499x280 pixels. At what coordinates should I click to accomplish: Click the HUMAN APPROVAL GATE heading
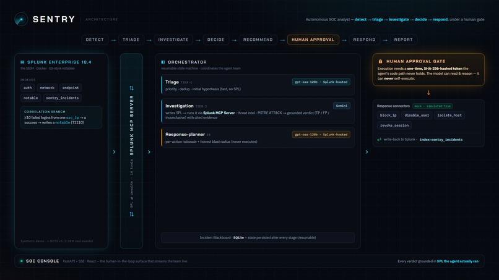coord(416,61)
